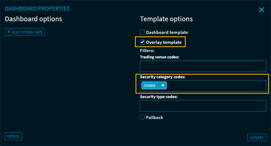This screenshot has height=146, width=271.
Task: Click the UPDATE button
Action: click(257, 138)
